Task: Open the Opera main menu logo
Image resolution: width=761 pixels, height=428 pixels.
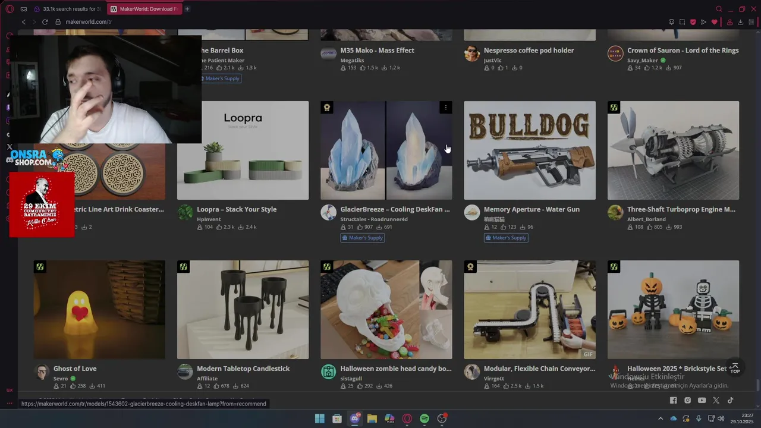Action: (x=10, y=9)
